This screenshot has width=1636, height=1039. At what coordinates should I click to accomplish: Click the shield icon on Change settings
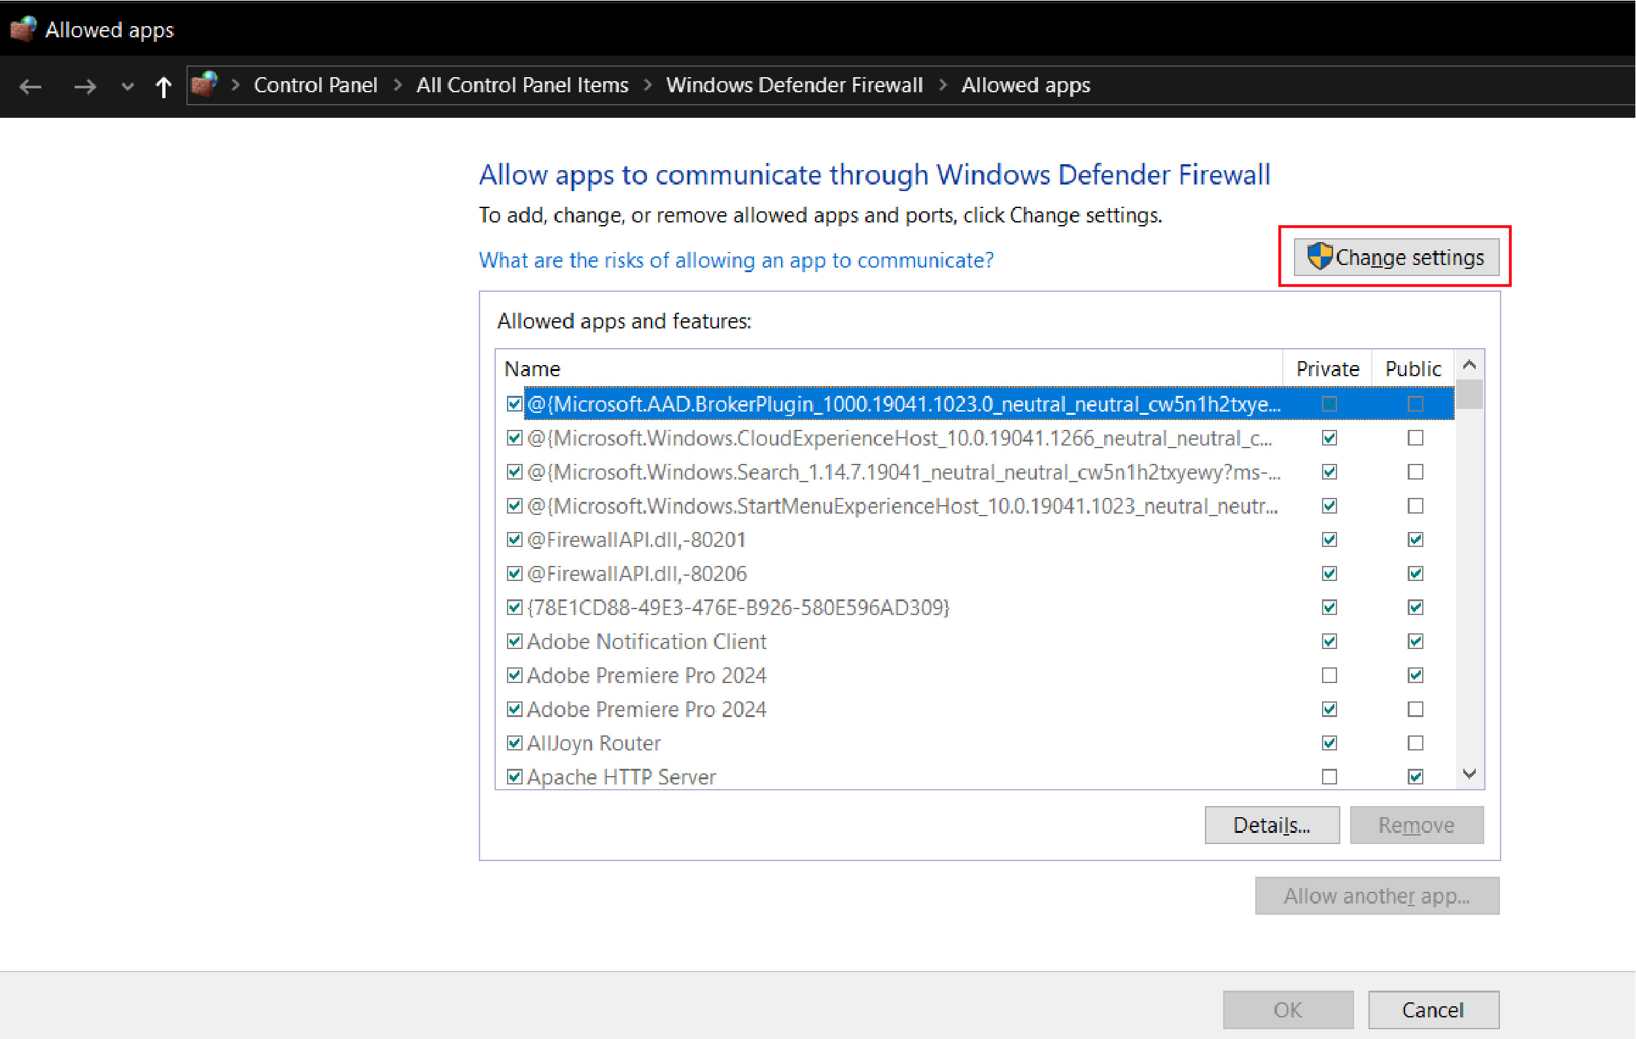[1319, 257]
